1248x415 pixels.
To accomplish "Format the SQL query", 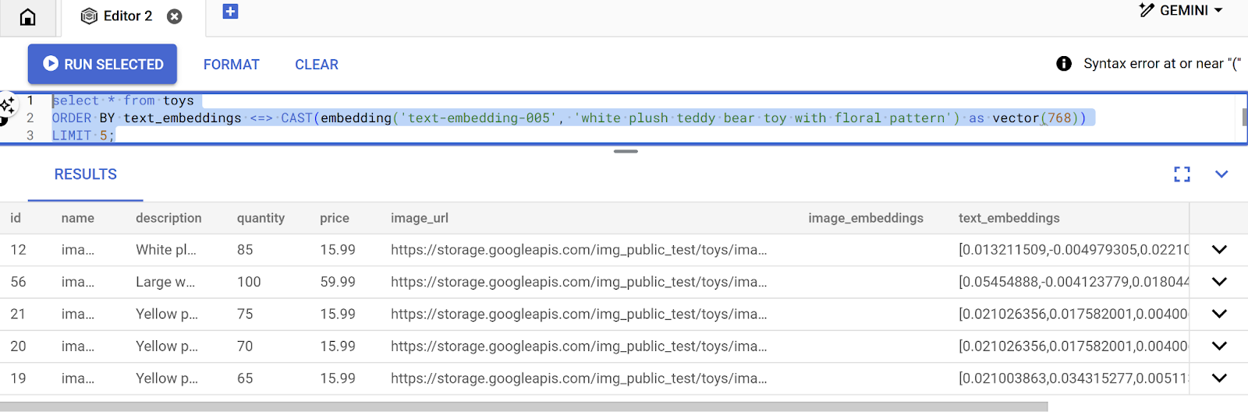I will [231, 65].
